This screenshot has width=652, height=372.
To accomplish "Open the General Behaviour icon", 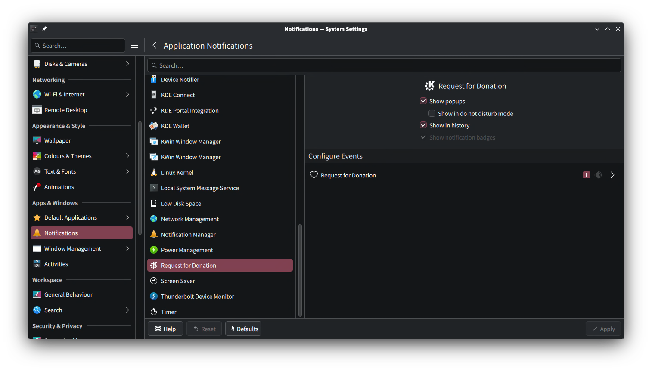I will coord(37,294).
